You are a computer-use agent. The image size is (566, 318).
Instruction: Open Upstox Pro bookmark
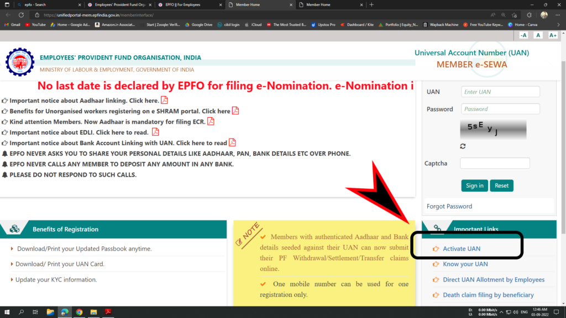[323, 25]
